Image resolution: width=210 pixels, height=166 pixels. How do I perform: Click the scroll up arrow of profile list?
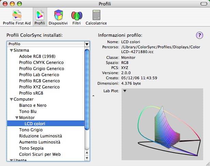click(87, 152)
